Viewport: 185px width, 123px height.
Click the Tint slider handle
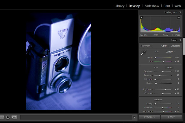(163, 61)
